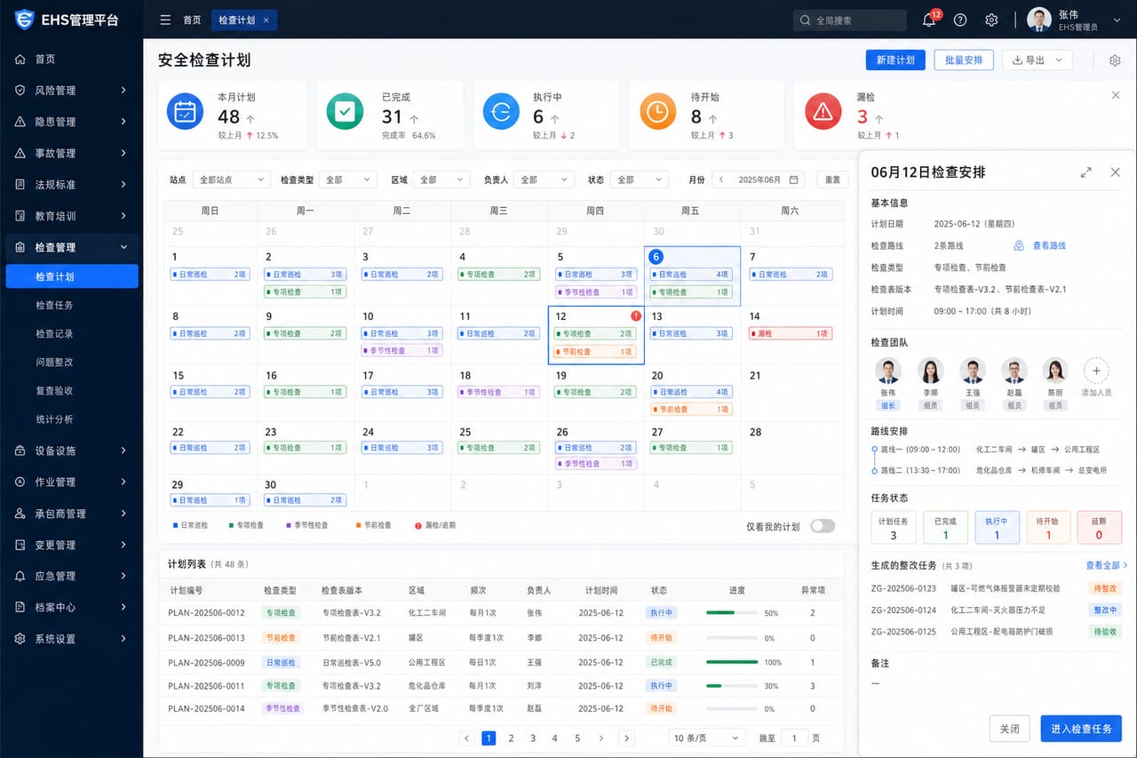Click the 30% progress bar of PLAN-202506-0011
Viewport: 1137px width, 758px height.
(x=733, y=685)
